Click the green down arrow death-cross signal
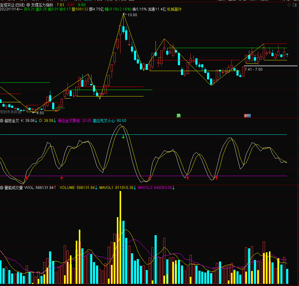The image size is (299, 286). coord(123,137)
